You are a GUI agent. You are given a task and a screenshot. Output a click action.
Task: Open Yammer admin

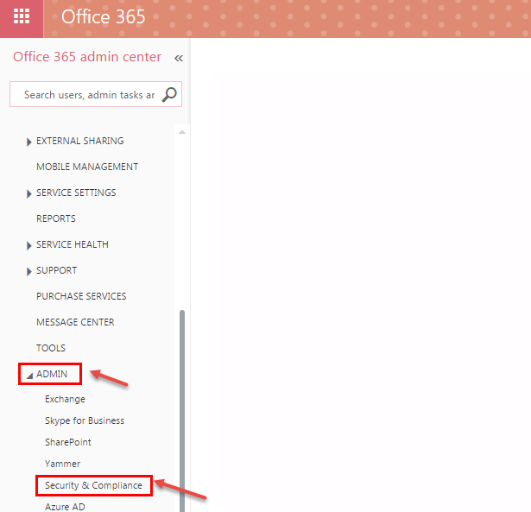(63, 464)
